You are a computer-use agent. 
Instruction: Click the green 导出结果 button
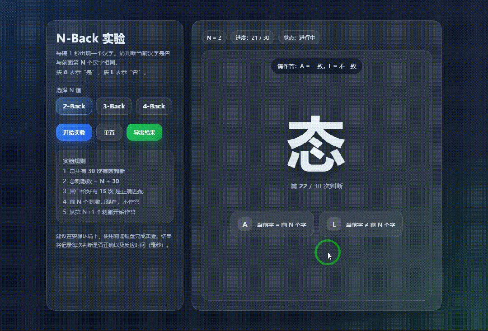coord(145,132)
